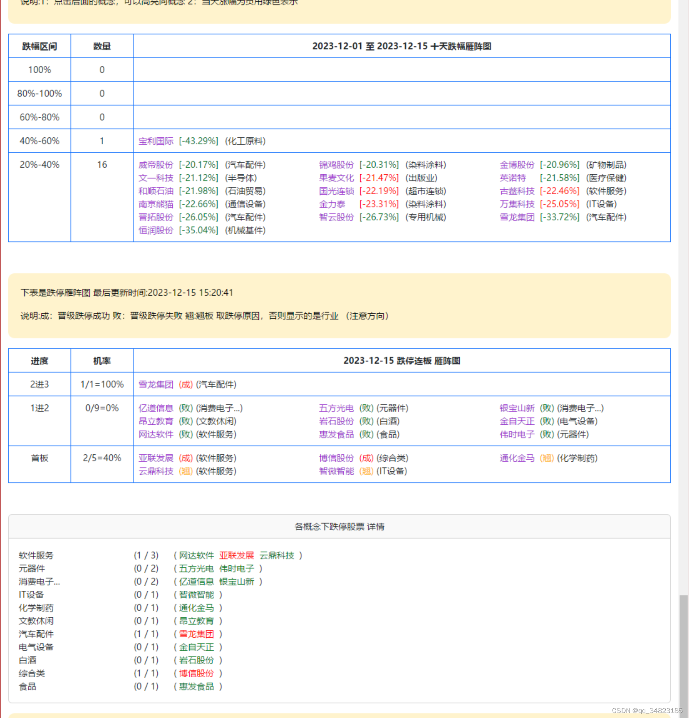The width and height of the screenshot is (689, 718).
Task: Click 亿道信息 in the concept details list
Action: [x=196, y=582]
